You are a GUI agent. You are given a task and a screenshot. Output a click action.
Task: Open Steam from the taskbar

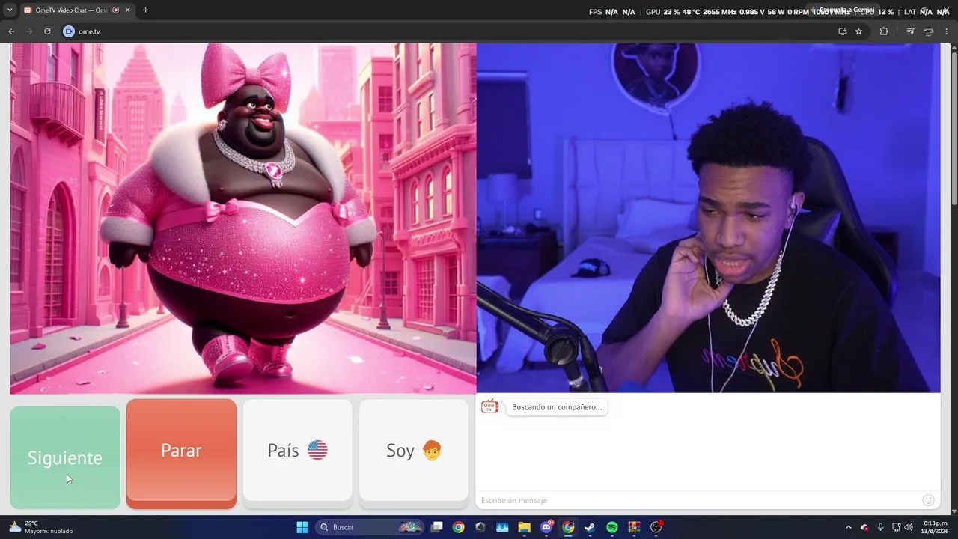590,527
